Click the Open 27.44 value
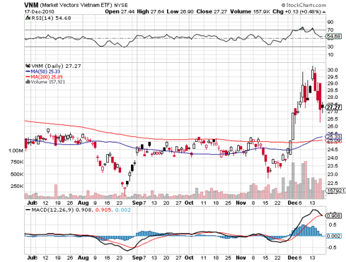Viewport: 346px width, 262px height. click(120, 11)
